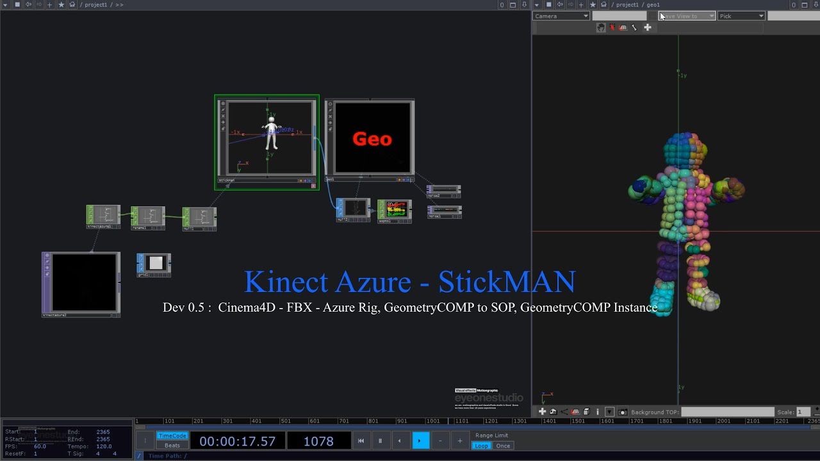Click the red grid icon in the viewer bottom bar
Viewport: 820px width, 461px height.
coord(575,412)
